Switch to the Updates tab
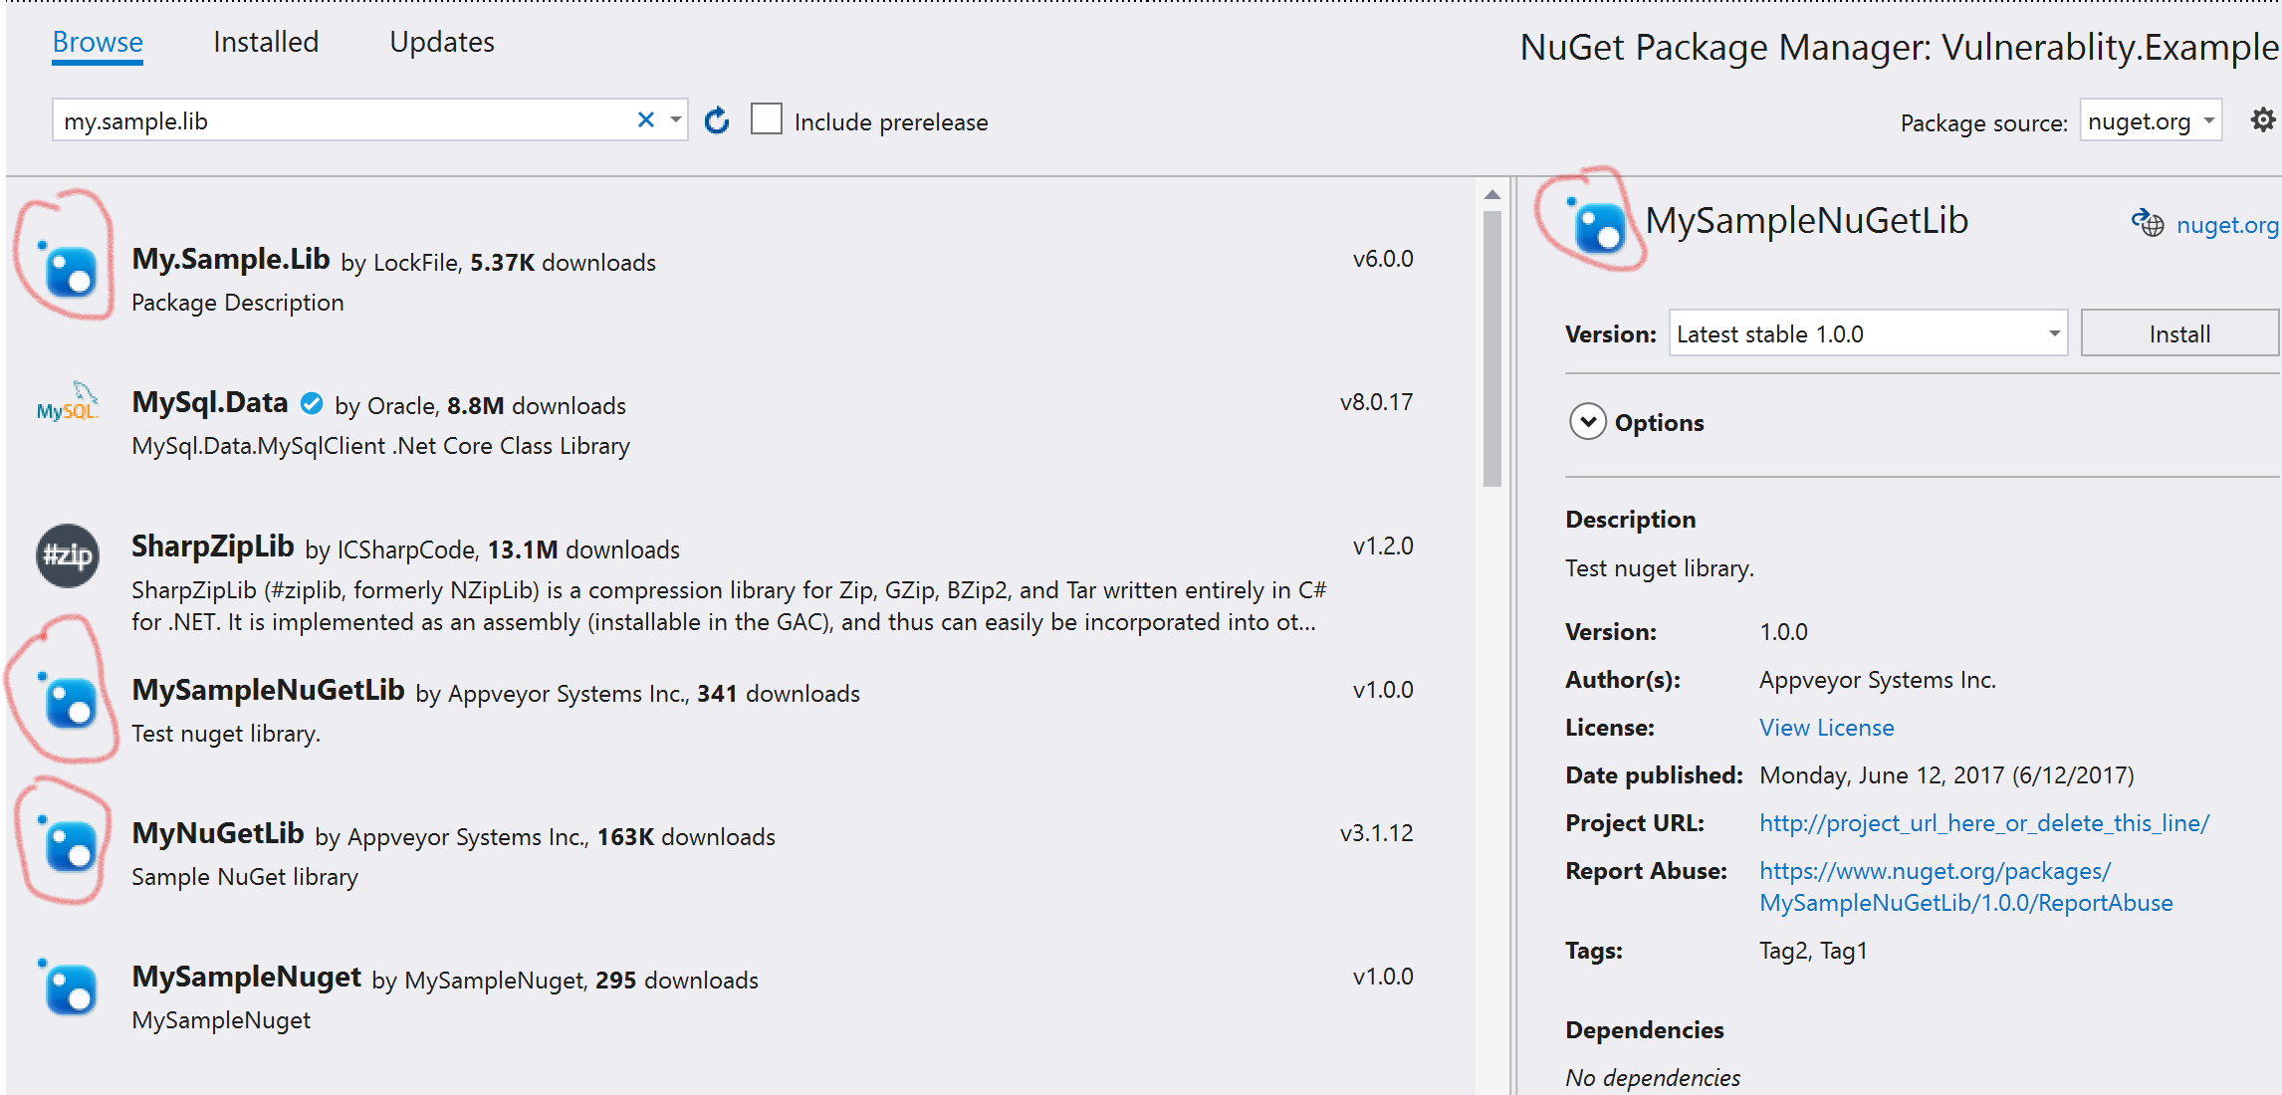Image resolution: width=2282 pixels, height=1095 pixels. [441, 42]
